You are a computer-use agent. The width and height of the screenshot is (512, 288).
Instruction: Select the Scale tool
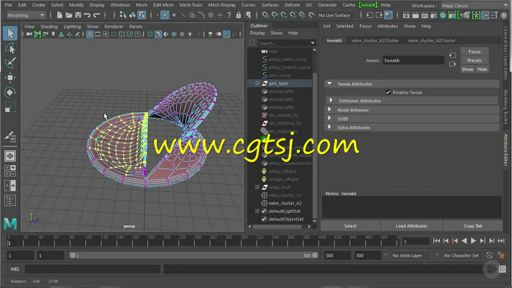coord(10,107)
